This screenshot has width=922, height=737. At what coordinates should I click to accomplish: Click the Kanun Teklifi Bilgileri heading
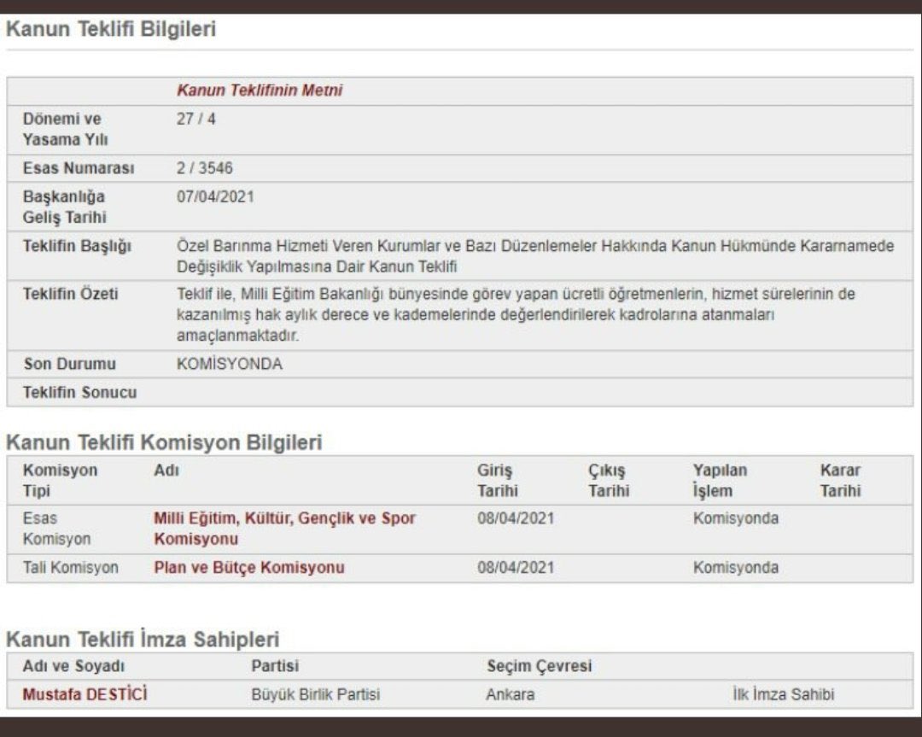click(111, 29)
